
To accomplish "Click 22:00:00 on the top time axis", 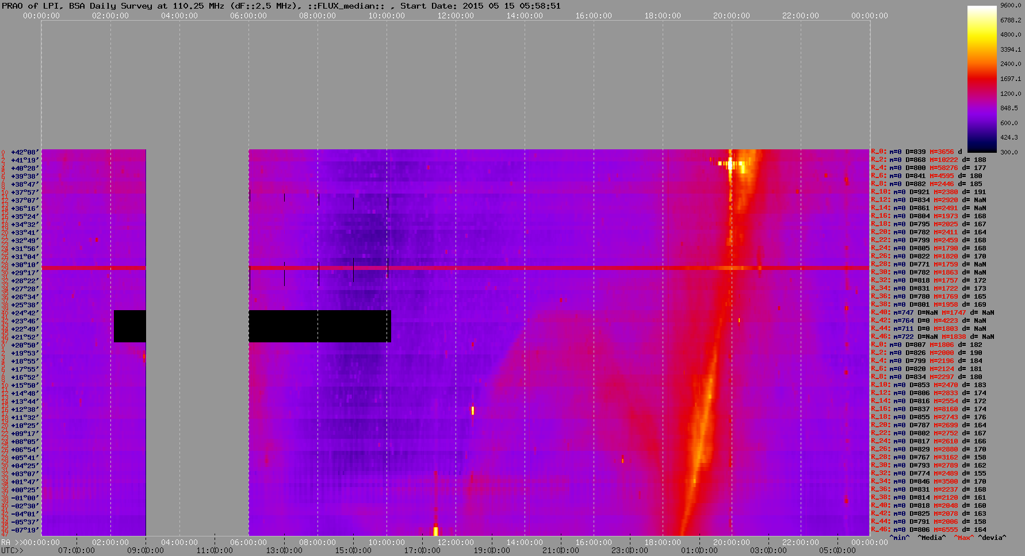I will pos(801,16).
